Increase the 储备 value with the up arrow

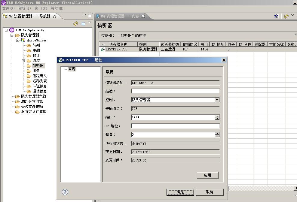217,134
